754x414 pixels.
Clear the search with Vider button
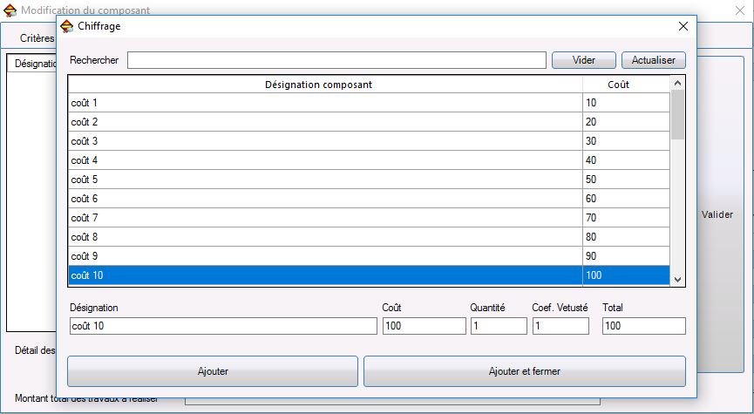(584, 60)
